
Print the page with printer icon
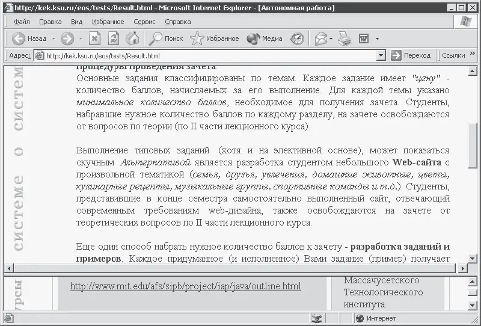[x=344, y=38]
